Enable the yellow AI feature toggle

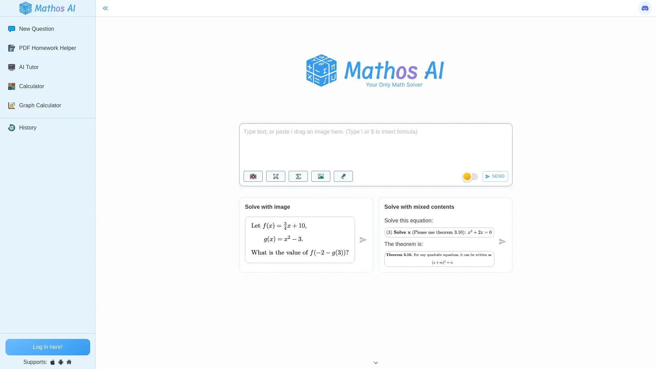[x=470, y=176]
